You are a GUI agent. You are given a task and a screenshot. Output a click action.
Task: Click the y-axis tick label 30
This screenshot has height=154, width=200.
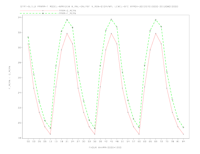[19, 48]
